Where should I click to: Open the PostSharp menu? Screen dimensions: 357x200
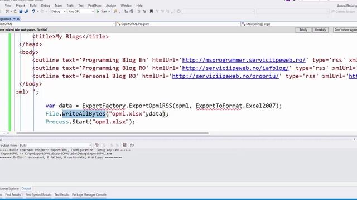(x=94, y=6)
